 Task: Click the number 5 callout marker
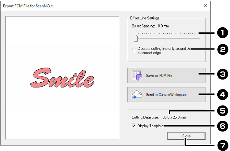tap(223, 110)
